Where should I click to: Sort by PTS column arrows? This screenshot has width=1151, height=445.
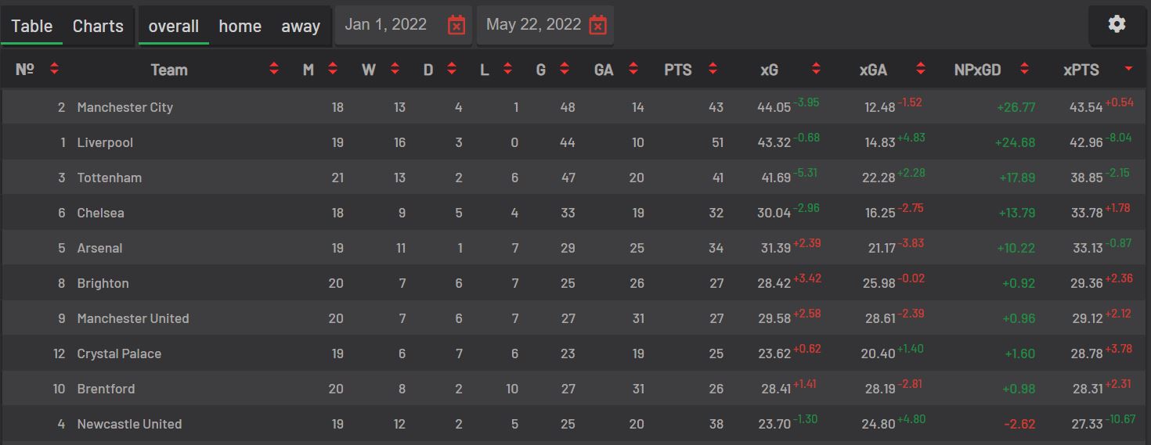coord(713,70)
